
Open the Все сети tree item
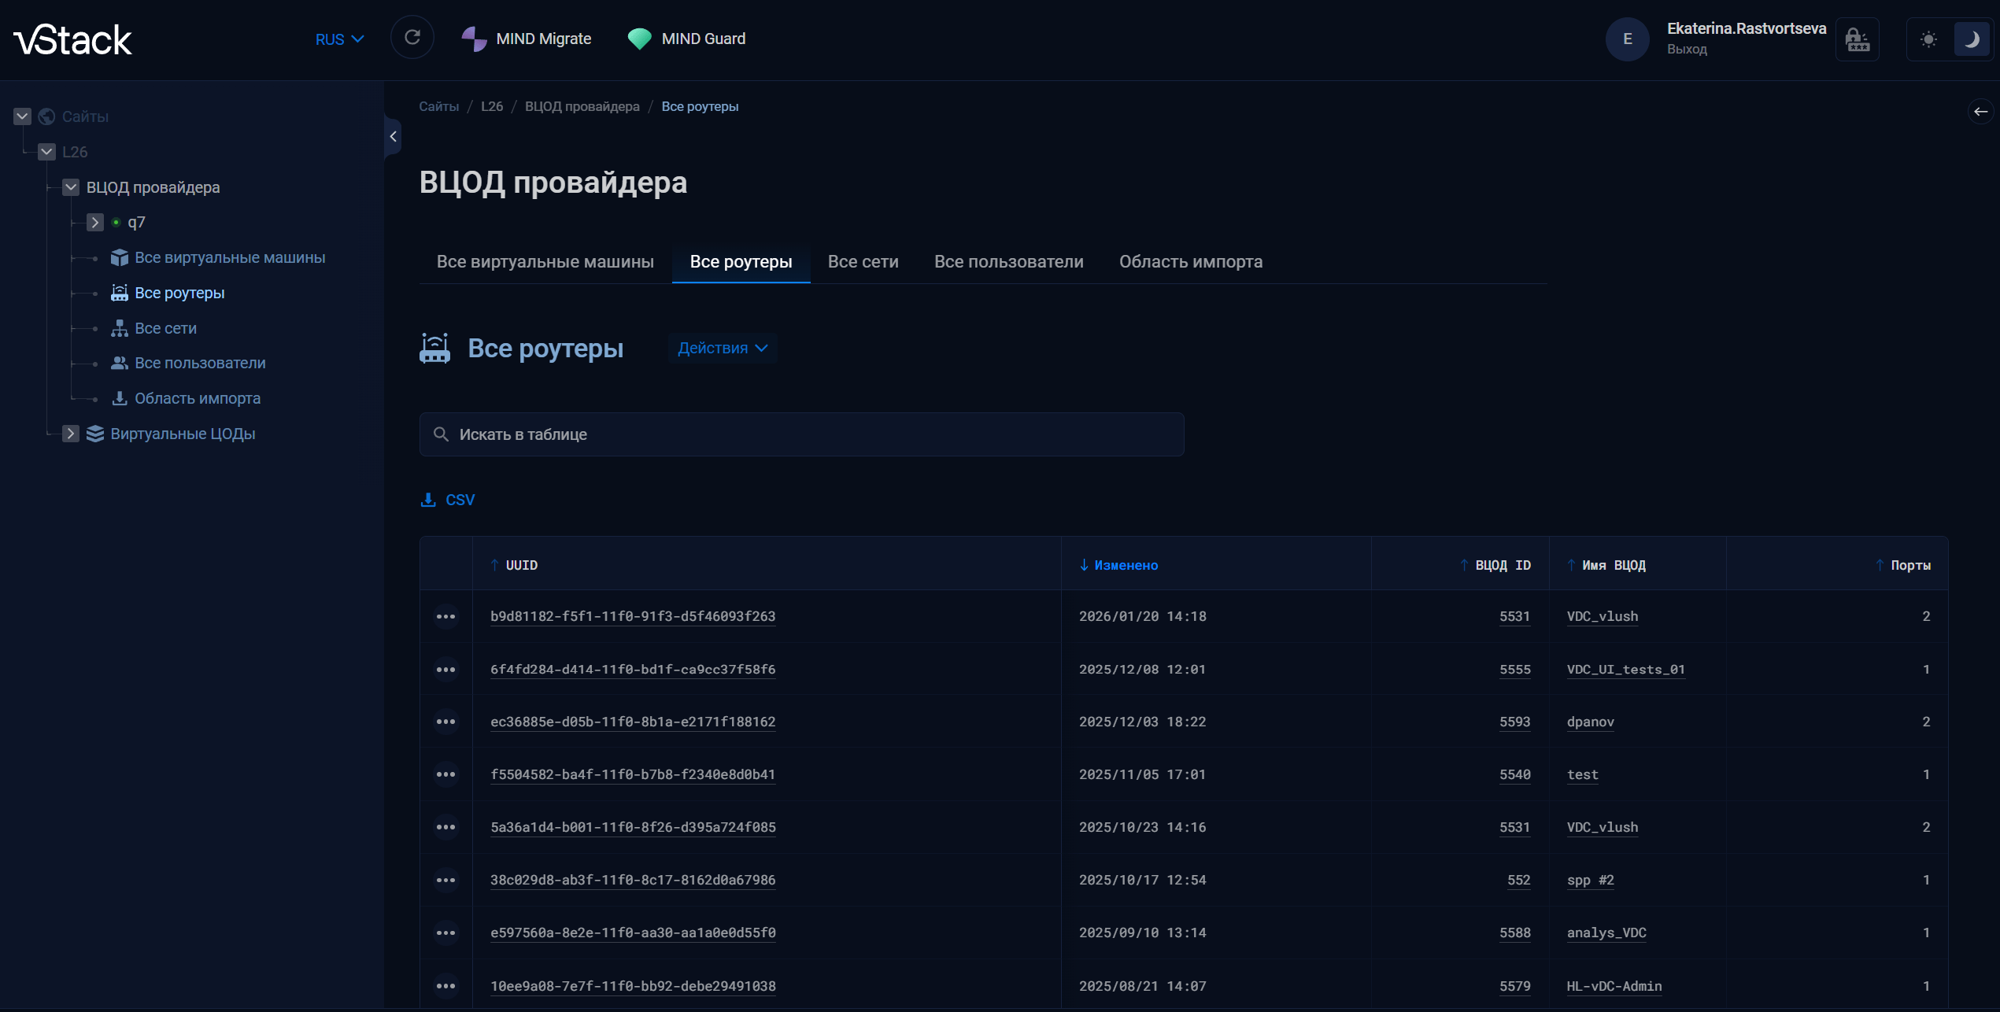coord(165,328)
